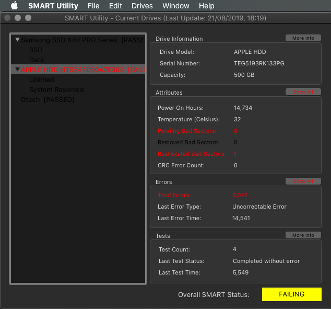Click the capacity value 500 GB
This screenshot has width=331, height=309.
pos(244,75)
